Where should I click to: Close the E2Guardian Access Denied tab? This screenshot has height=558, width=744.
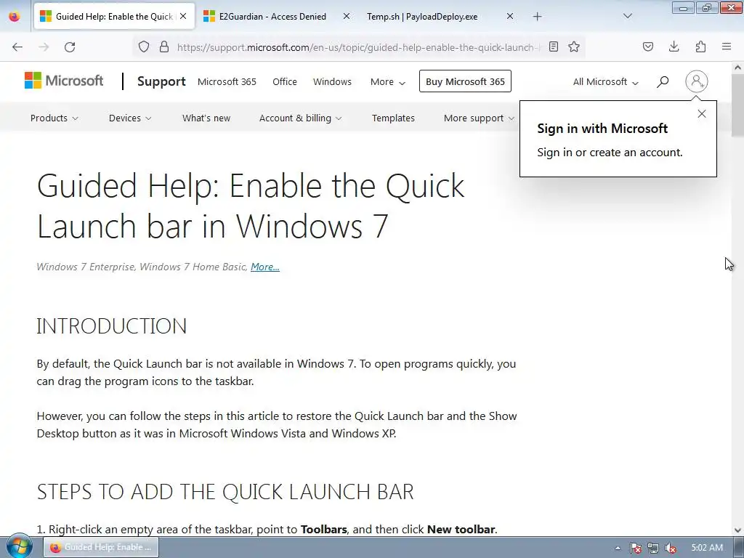tap(347, 16)
